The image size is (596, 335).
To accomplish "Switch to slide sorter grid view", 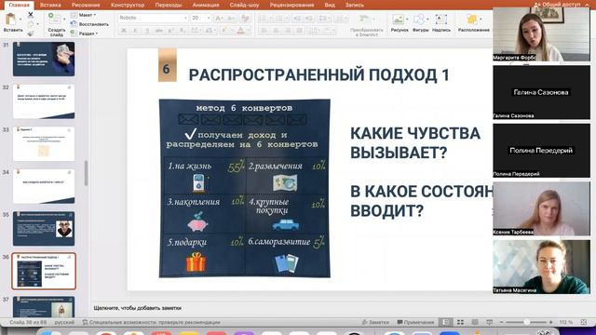I will [x=460, y=322].
